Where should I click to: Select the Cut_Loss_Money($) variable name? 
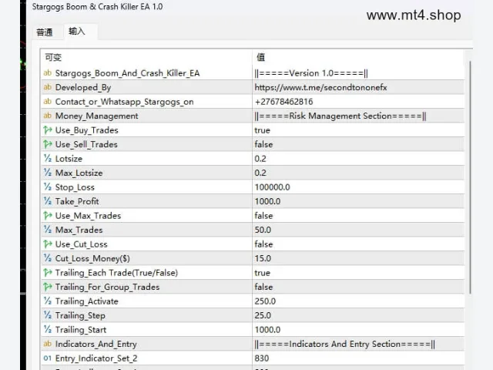click(x=92, y=259)
